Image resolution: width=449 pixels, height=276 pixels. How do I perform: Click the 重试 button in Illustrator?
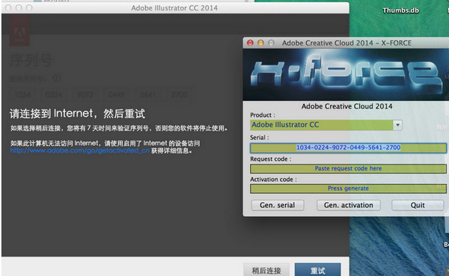[x=318, y=270]
